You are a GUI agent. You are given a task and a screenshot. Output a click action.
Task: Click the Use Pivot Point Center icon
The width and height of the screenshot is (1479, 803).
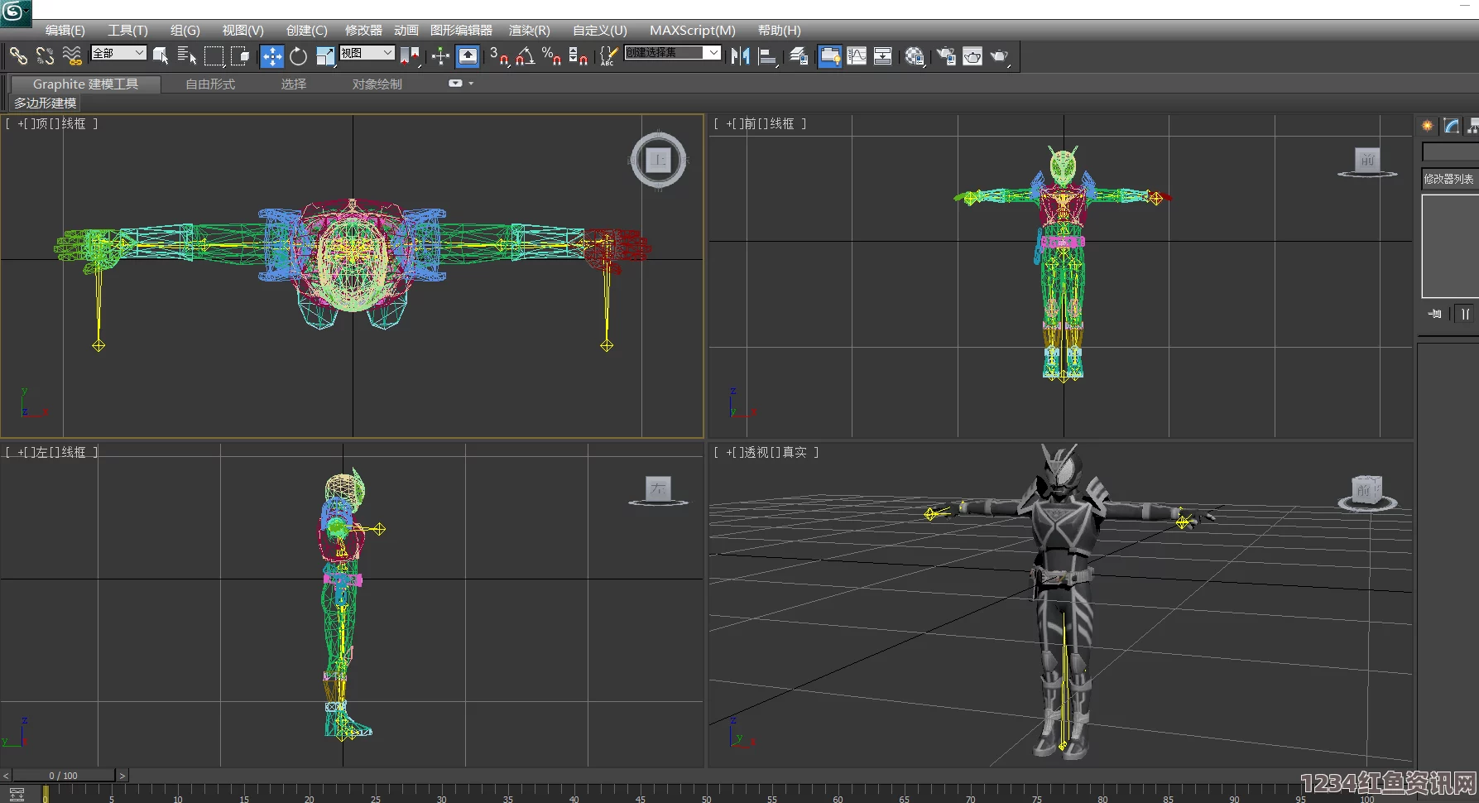(410, 55)
